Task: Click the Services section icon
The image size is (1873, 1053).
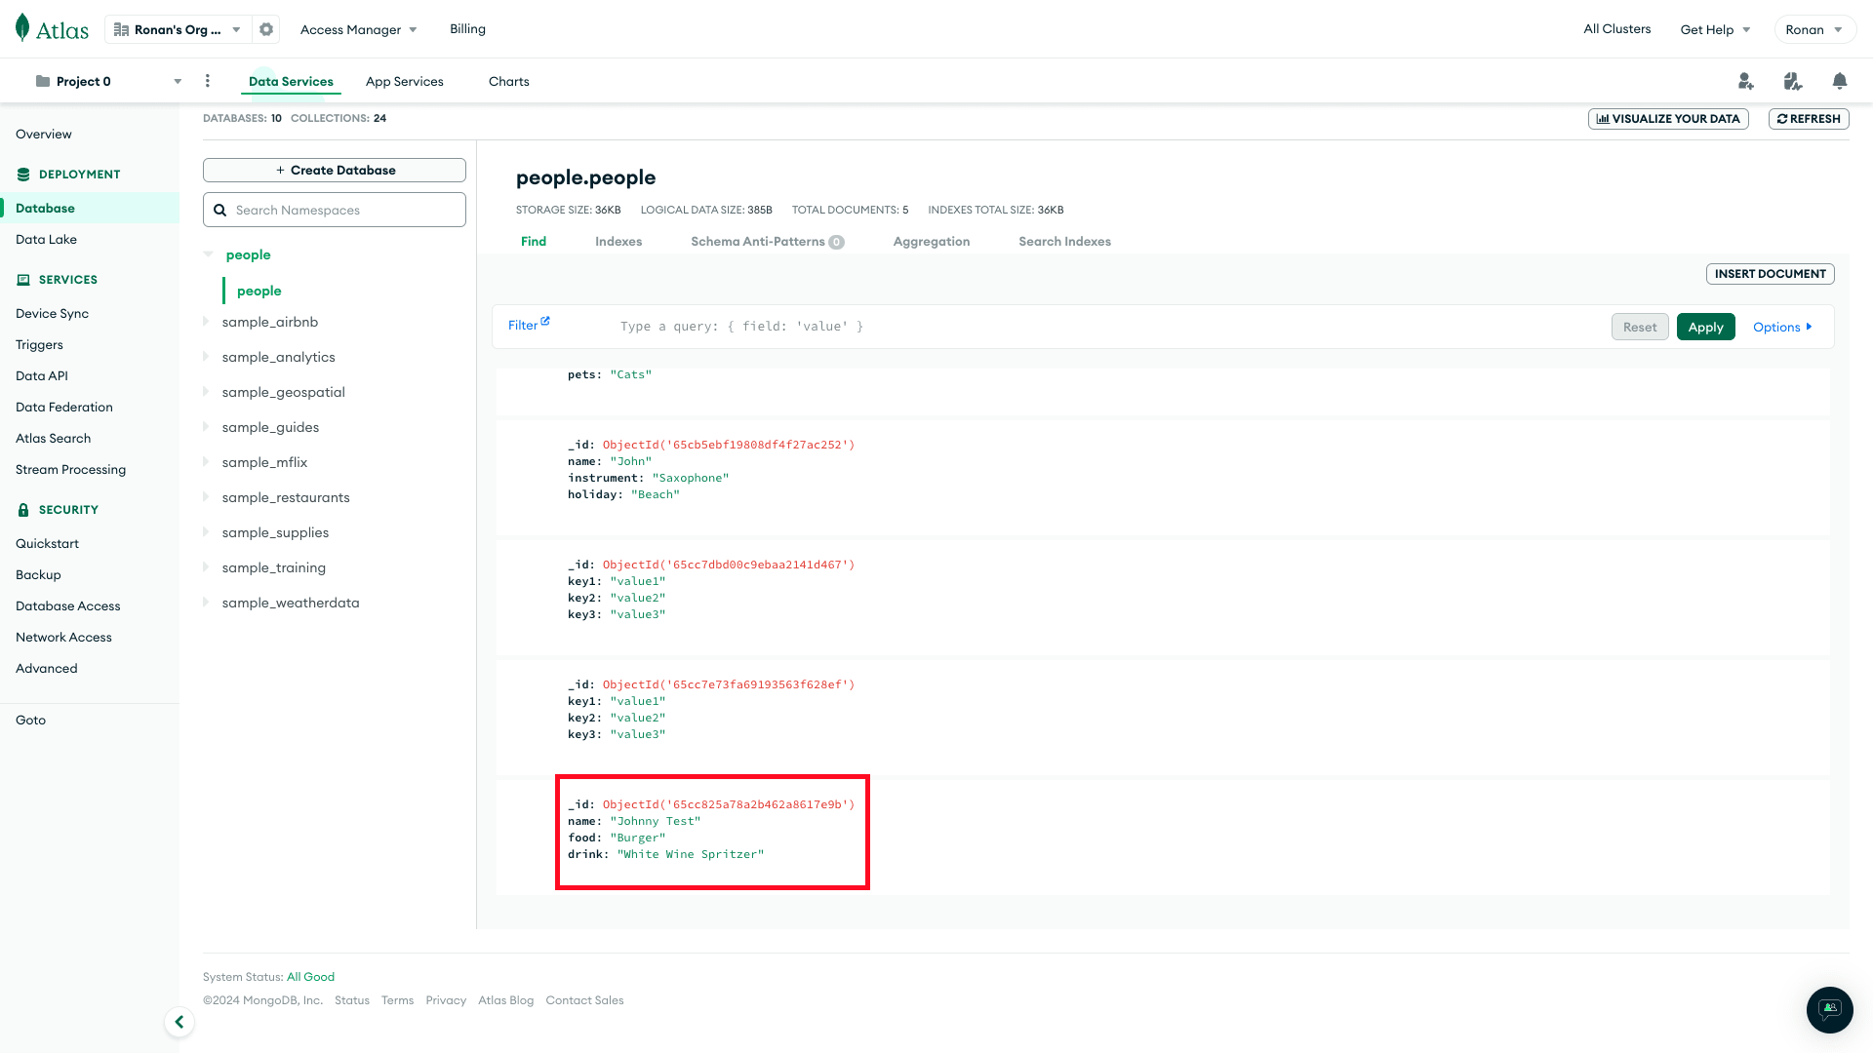Action: [23, 280]
